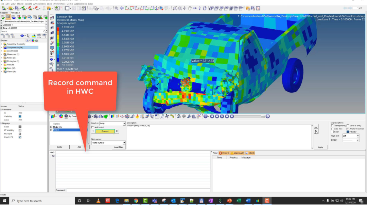This screenshot has height=207, width=367.
Task: Open the Annotations menu
Action: [39, 4]
